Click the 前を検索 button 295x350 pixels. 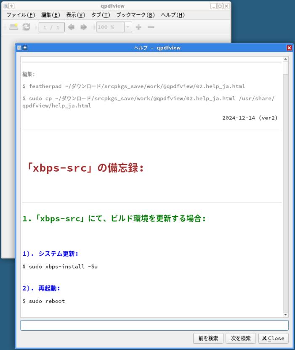[x=208, y=338]
